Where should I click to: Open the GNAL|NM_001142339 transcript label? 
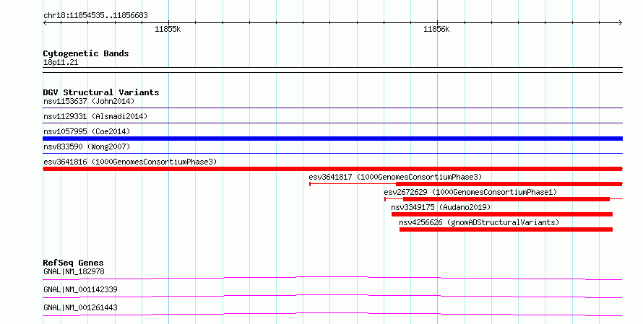[x=80, y=289]
